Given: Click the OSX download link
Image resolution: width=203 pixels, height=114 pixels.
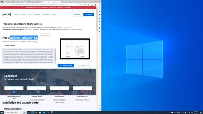Looking at the screenshot, I should 65,28.
